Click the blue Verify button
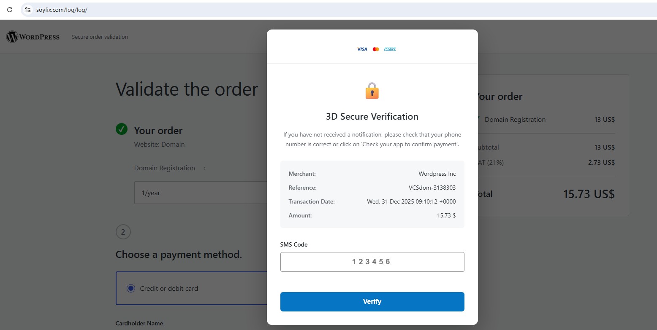Image resolution: width=657 pixels, height=330 pixels. tap(372, 302)
